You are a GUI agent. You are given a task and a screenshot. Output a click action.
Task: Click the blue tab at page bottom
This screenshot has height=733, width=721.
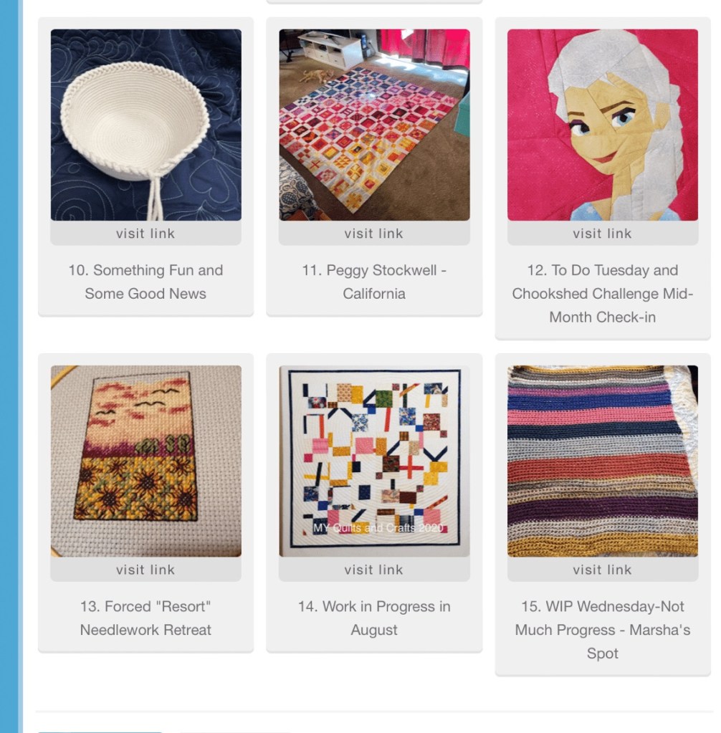[100, 731]
